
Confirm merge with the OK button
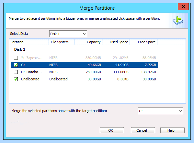click(x=112, y=130)
